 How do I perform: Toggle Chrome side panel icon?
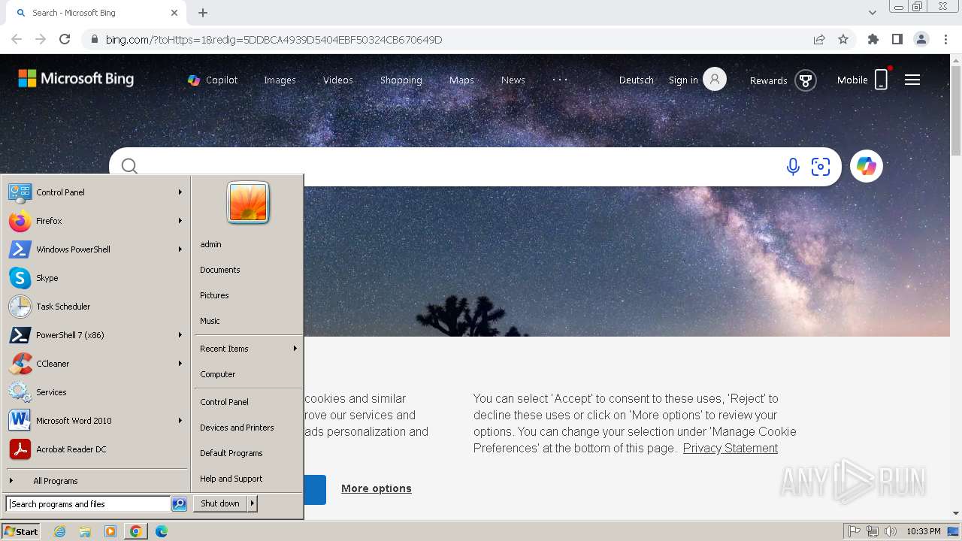point(897,39)
